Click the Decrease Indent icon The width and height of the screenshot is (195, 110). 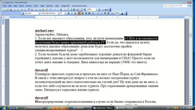click(105, 13)
